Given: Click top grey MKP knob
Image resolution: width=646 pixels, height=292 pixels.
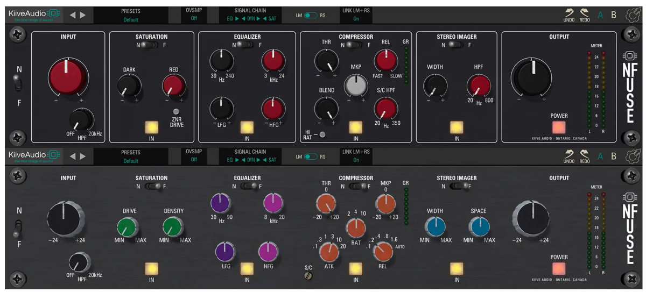Looking at the screenshot, I should pyautogui.click(x=355, y=85).
